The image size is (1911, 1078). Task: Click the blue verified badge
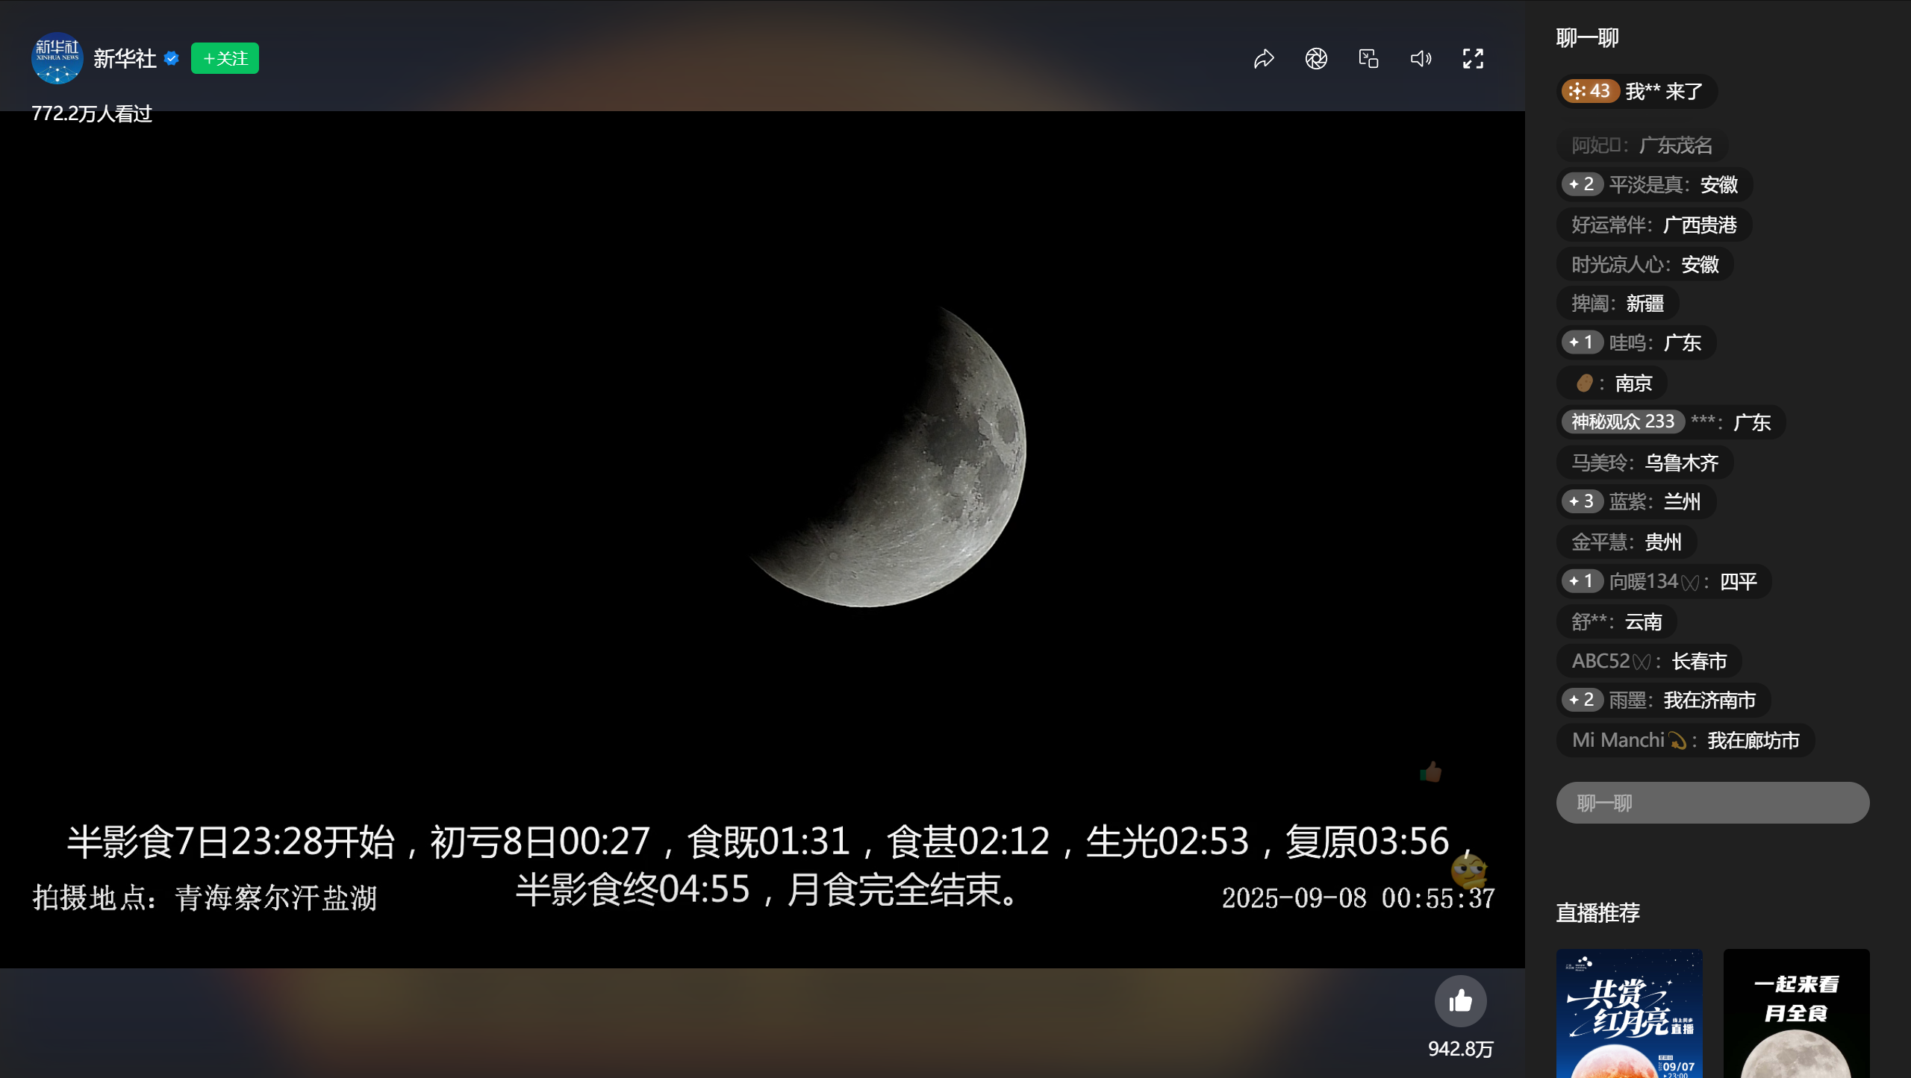coord(172,58)
